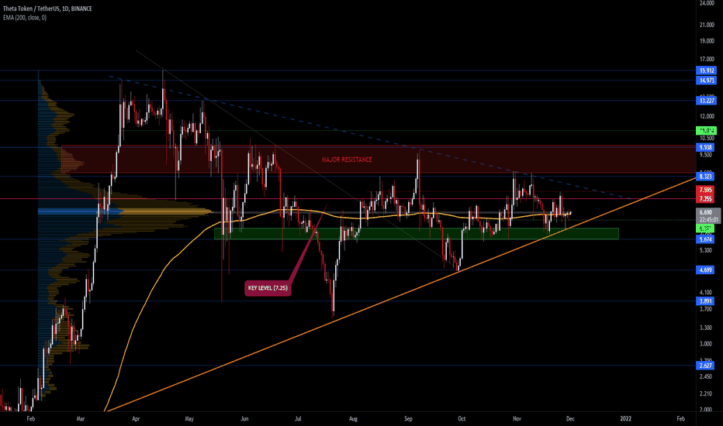
Task: Click the 3.000 price axis tick
Action: pos(706,344)
